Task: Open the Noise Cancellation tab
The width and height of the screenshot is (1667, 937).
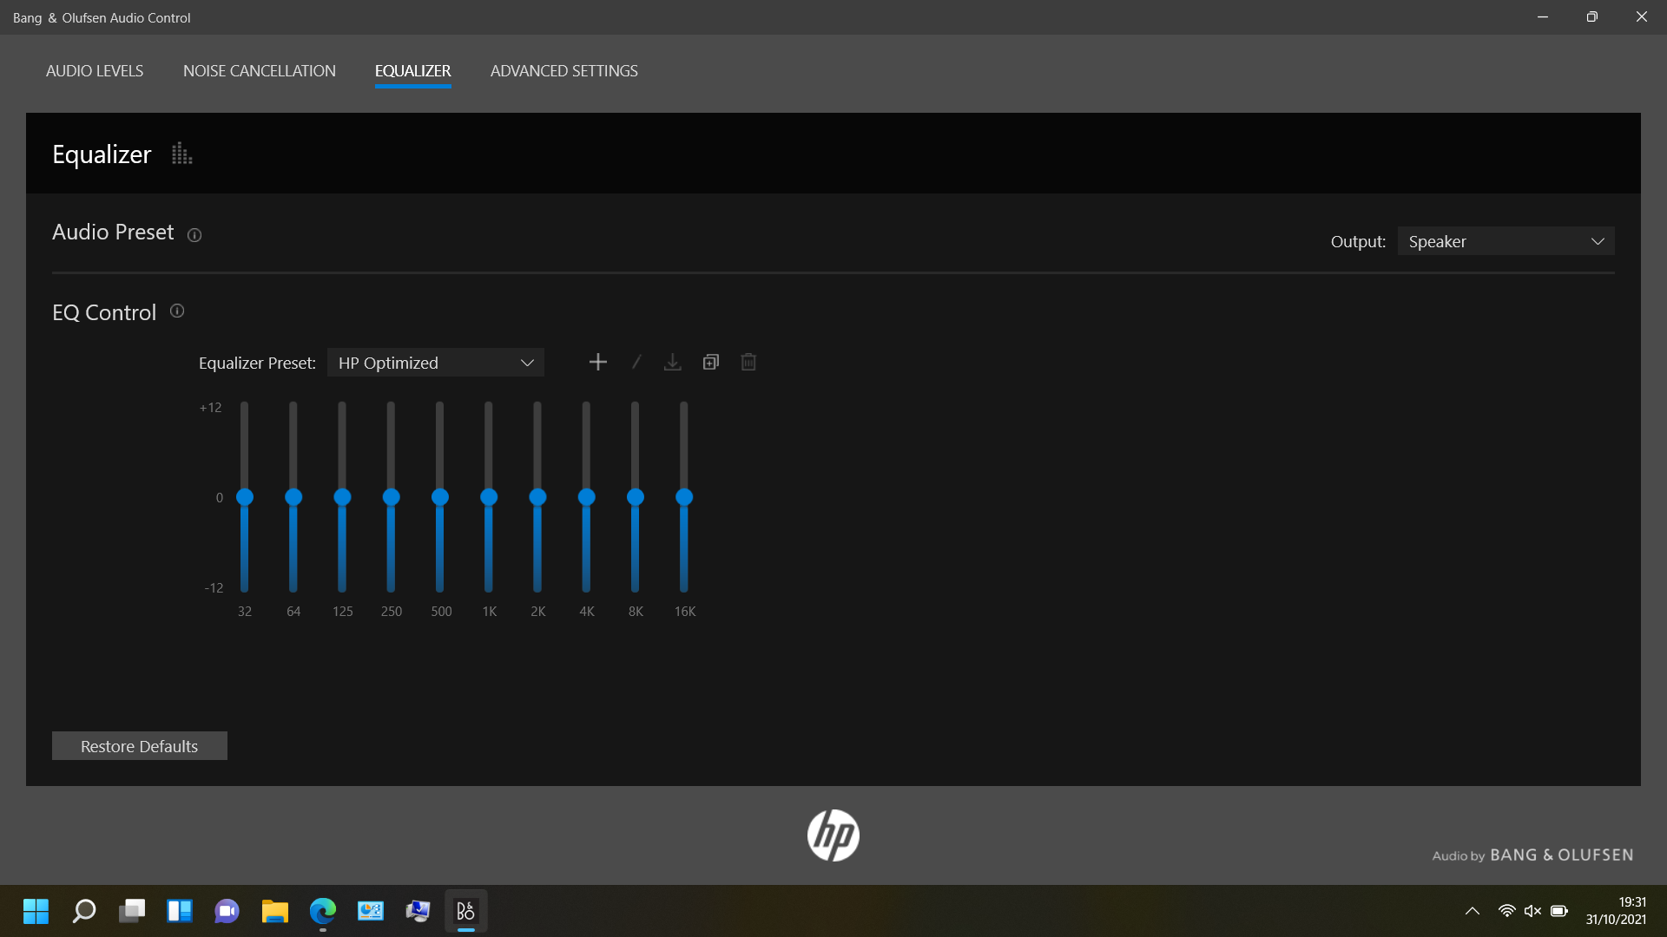Action: 259,71
